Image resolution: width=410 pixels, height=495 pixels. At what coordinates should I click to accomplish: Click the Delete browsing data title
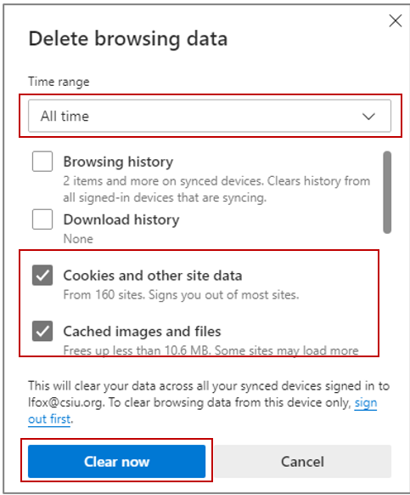pos(128,39)
